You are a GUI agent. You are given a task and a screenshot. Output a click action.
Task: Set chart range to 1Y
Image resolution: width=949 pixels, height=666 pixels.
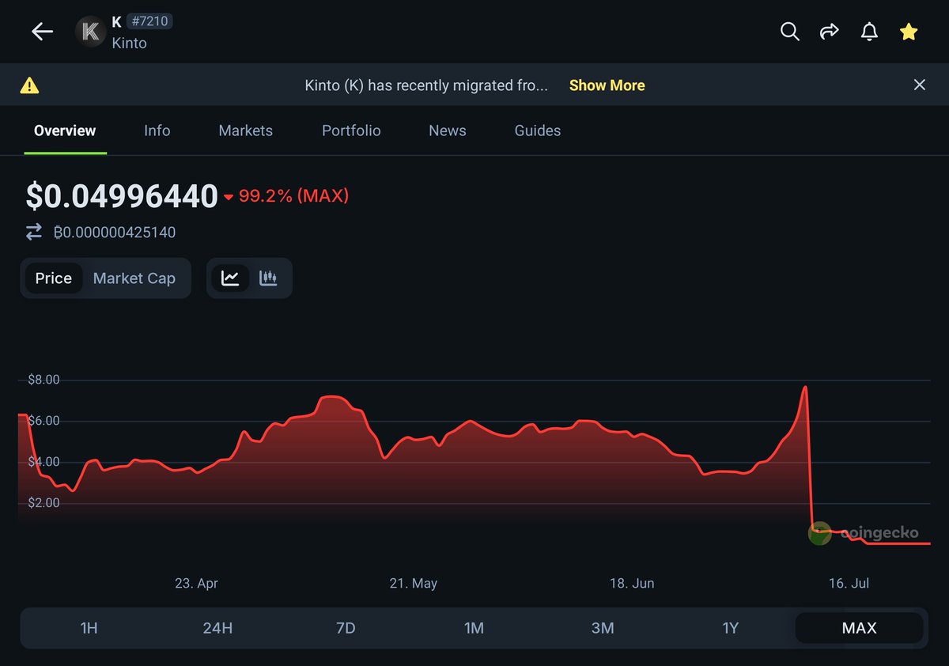[731, 628]
